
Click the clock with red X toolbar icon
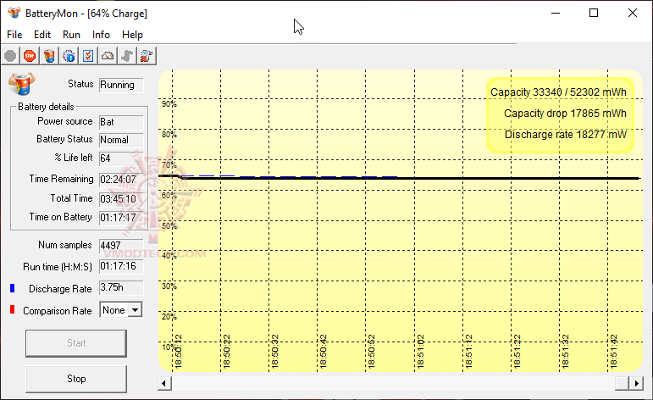click(x=147, y=56)
